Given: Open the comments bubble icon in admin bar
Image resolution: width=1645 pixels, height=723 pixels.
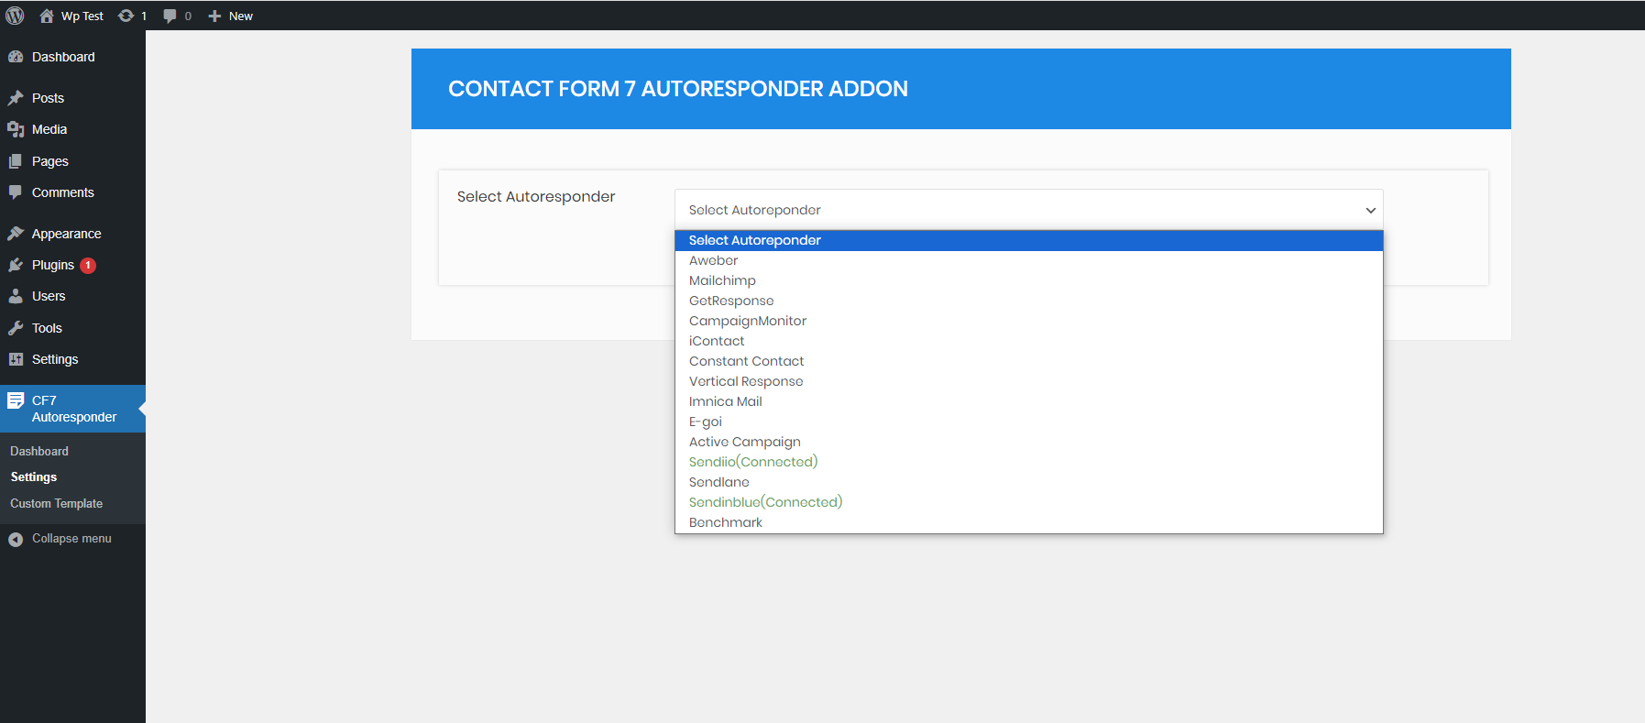Looking at the screenshot, I should (170, 16).
